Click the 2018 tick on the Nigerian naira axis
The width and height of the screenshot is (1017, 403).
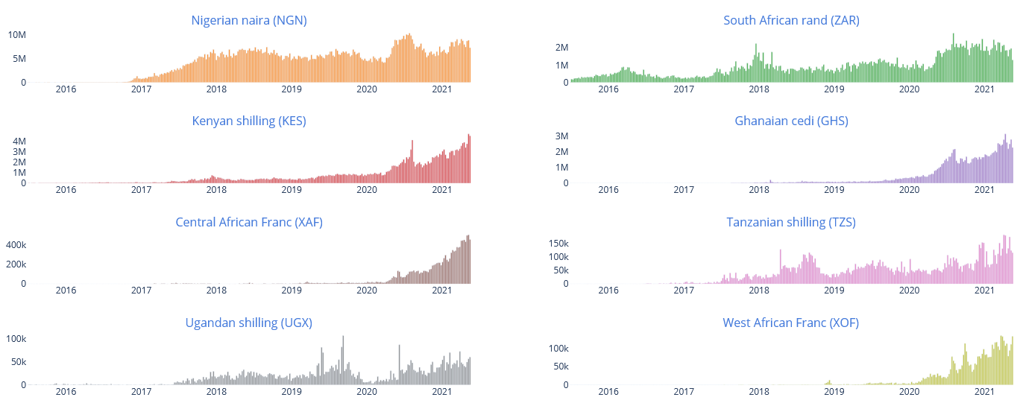coord(216,89)
